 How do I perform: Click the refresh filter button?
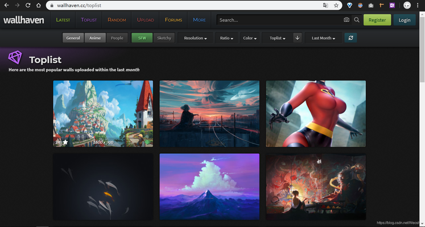tap(351, 38)
